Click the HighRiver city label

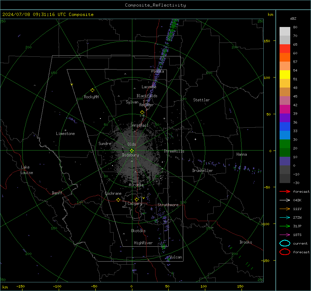point(143,243)
